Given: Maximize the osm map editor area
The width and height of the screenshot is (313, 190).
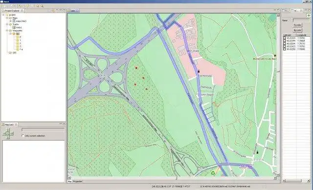Looking at the screenshot, I should [x=278, y=10].
